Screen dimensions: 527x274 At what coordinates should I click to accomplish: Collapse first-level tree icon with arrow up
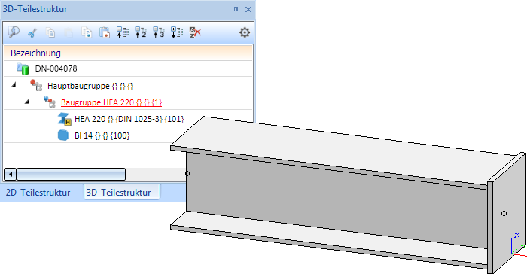point(123,32)
